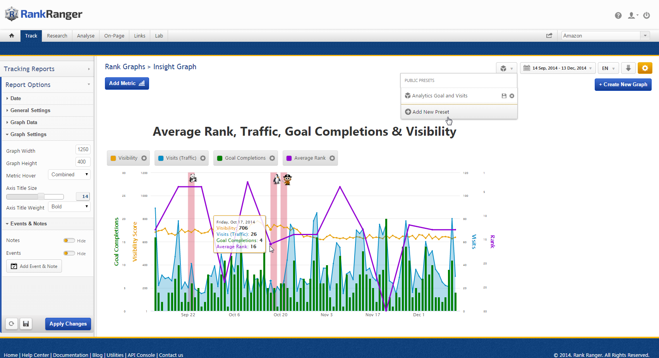This screenshot has width=659, height=358.
Task: Select Add New Preset menu item
Action: pos(431,112)
